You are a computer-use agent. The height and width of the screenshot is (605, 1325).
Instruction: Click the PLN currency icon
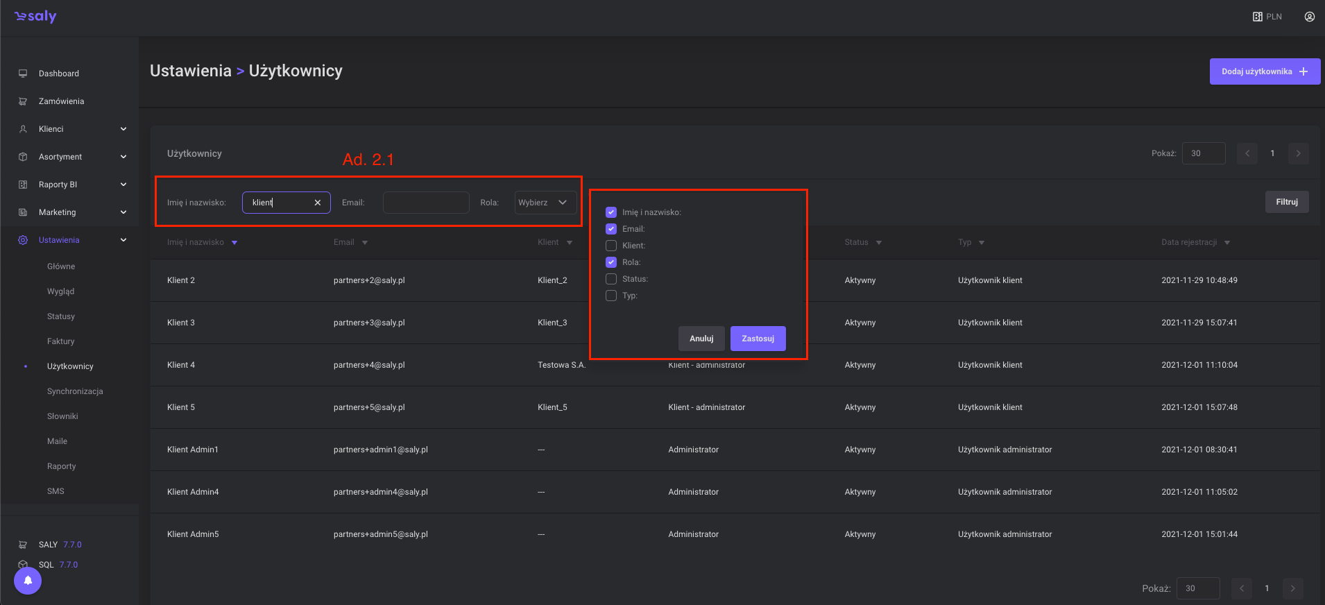[x=1257, y=17]
